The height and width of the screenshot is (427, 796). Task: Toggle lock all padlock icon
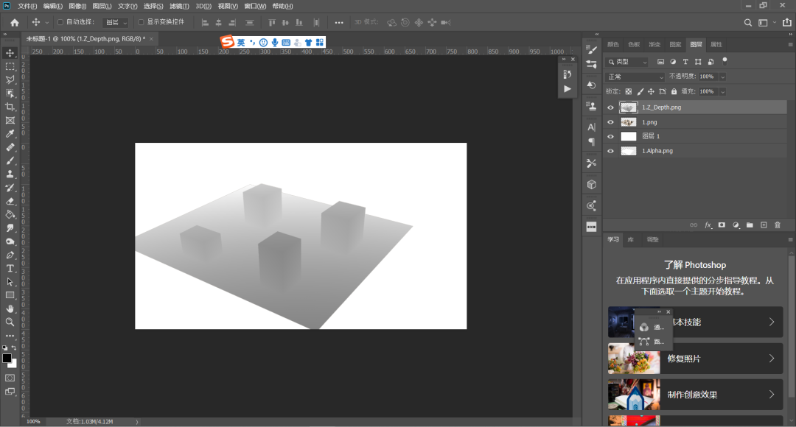point(674,92)
